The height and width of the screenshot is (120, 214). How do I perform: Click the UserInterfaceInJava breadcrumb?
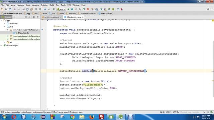pyautogui.click(x=12, y=14)
